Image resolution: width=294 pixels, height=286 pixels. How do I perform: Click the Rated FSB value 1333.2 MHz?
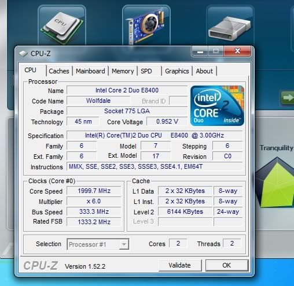(94, 222)
